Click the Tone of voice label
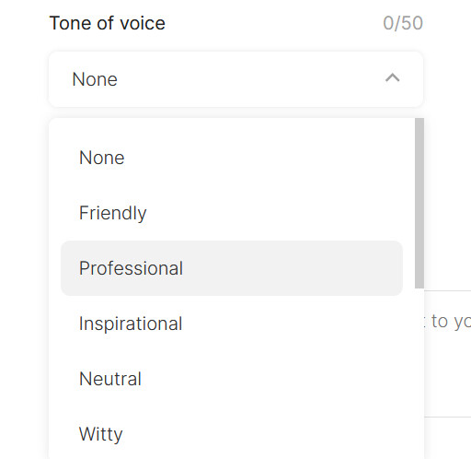The image size is (471, 459). pyautogui.click(x=108, y=23)
